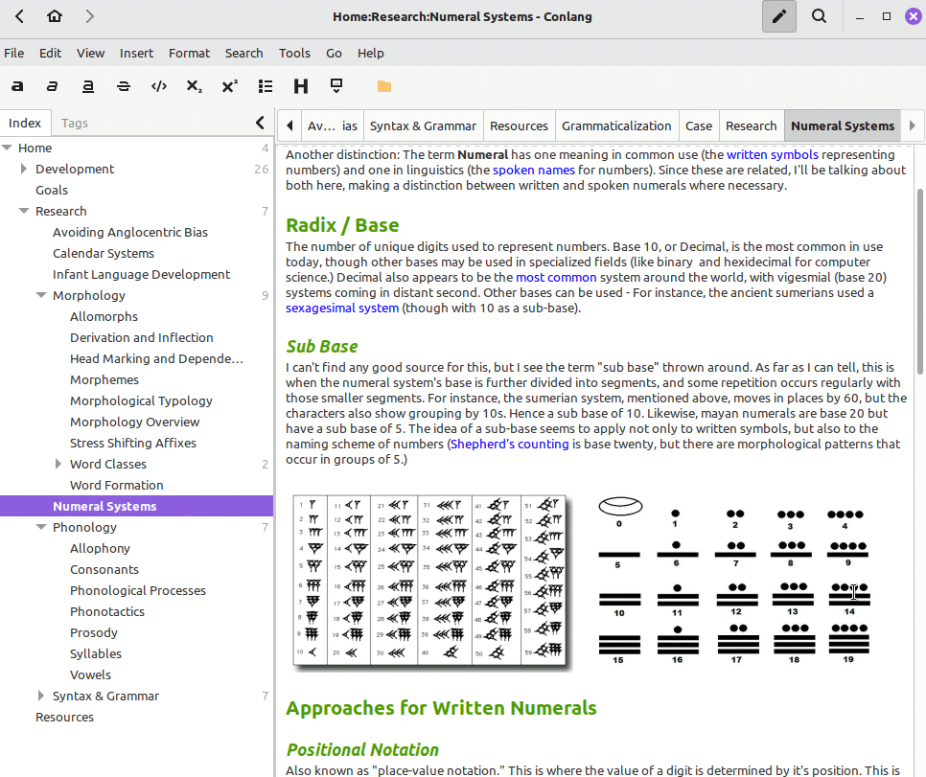Go forward with the right arrow icon
Image resolution: width=926 pixels, height=777 pixels.
point(90,16)
